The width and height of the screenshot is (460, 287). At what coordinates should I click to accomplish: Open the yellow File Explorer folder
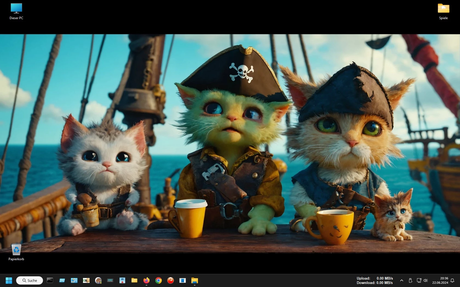(x=134, y=280)
